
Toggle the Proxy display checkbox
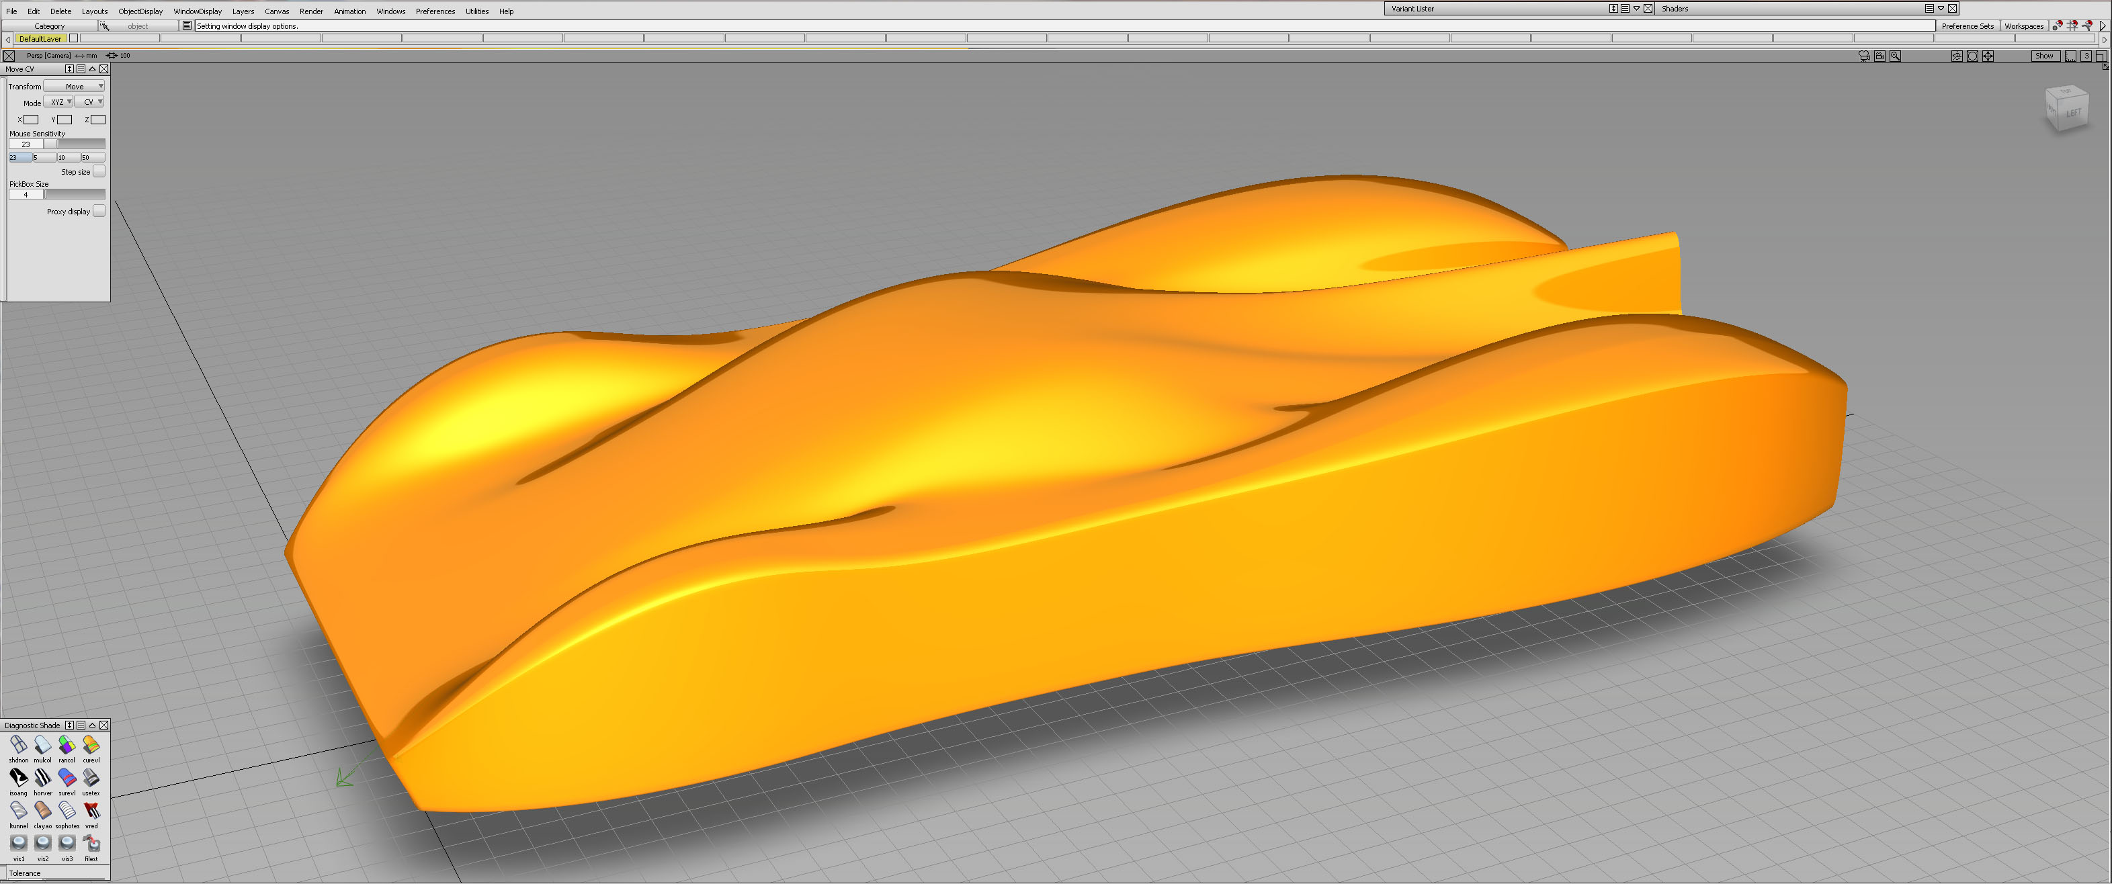click(99, 212)
